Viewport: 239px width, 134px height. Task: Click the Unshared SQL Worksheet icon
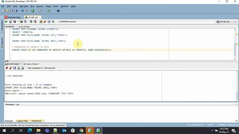point(41,22)
